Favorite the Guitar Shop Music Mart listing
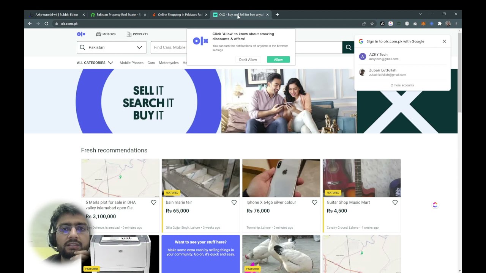The height and width of the screenshot is (273, 486). tap(395, 202)
